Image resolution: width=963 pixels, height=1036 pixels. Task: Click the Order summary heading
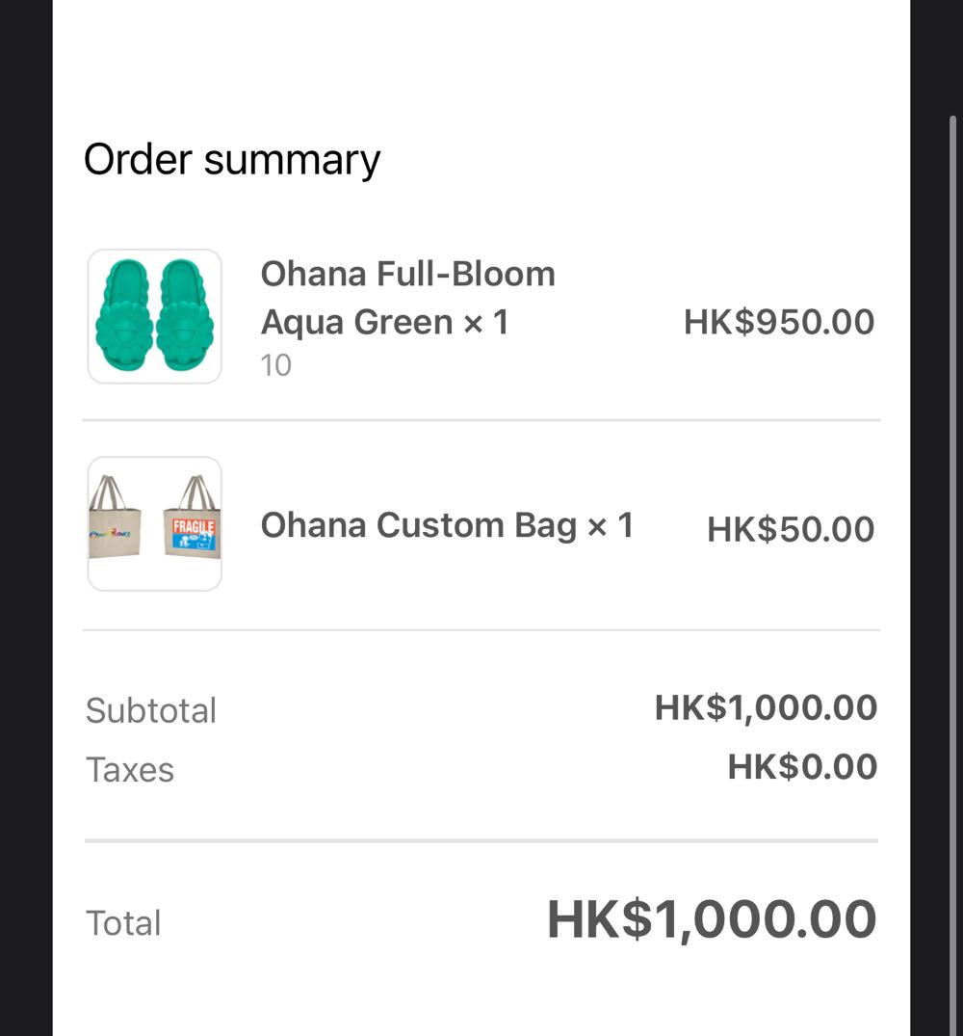(232, 159)
